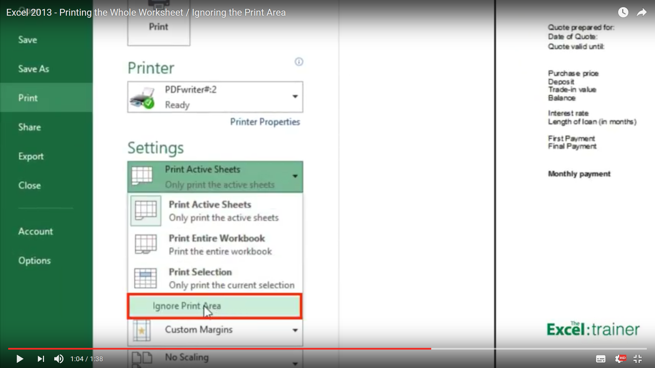Open Printer Properties link

(x=265, y=122)
